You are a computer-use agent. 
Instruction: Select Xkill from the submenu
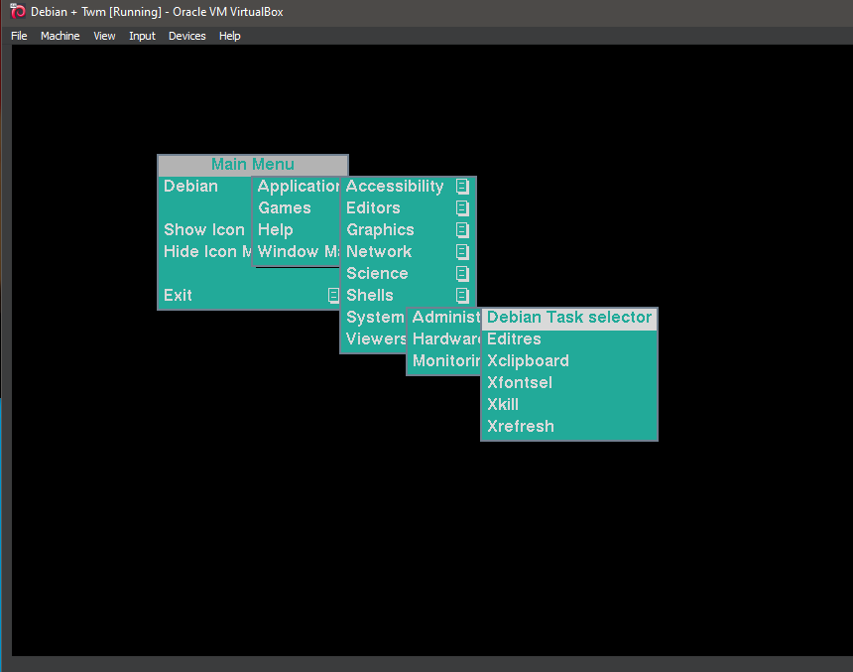coord(503,405)
